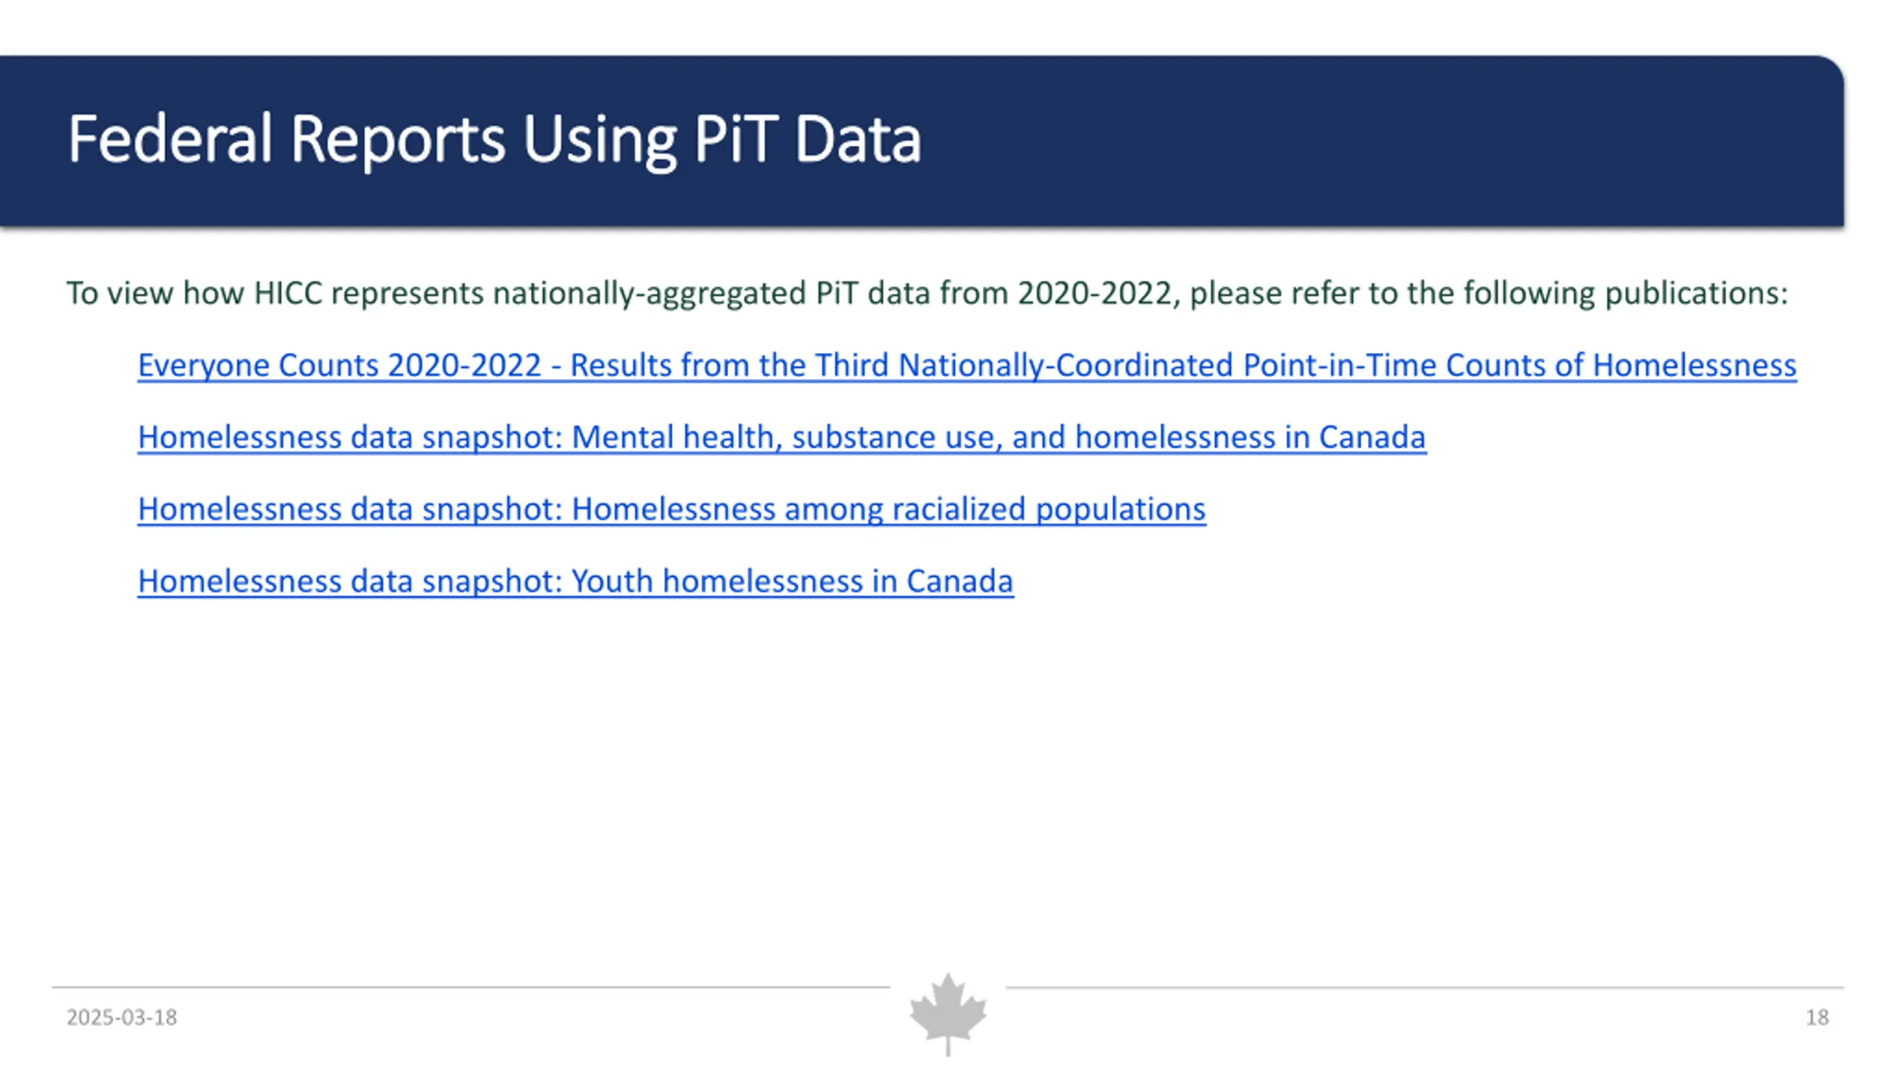Click the footer divider line beside the date
This screenshot has width=1896, height=1066.
click(x=470, y=987)
